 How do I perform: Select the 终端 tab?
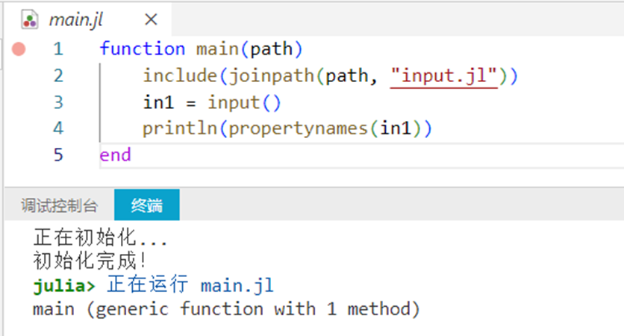click(147, 205)
